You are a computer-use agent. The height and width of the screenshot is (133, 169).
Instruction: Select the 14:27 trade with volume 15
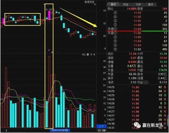tap(137, 107)
